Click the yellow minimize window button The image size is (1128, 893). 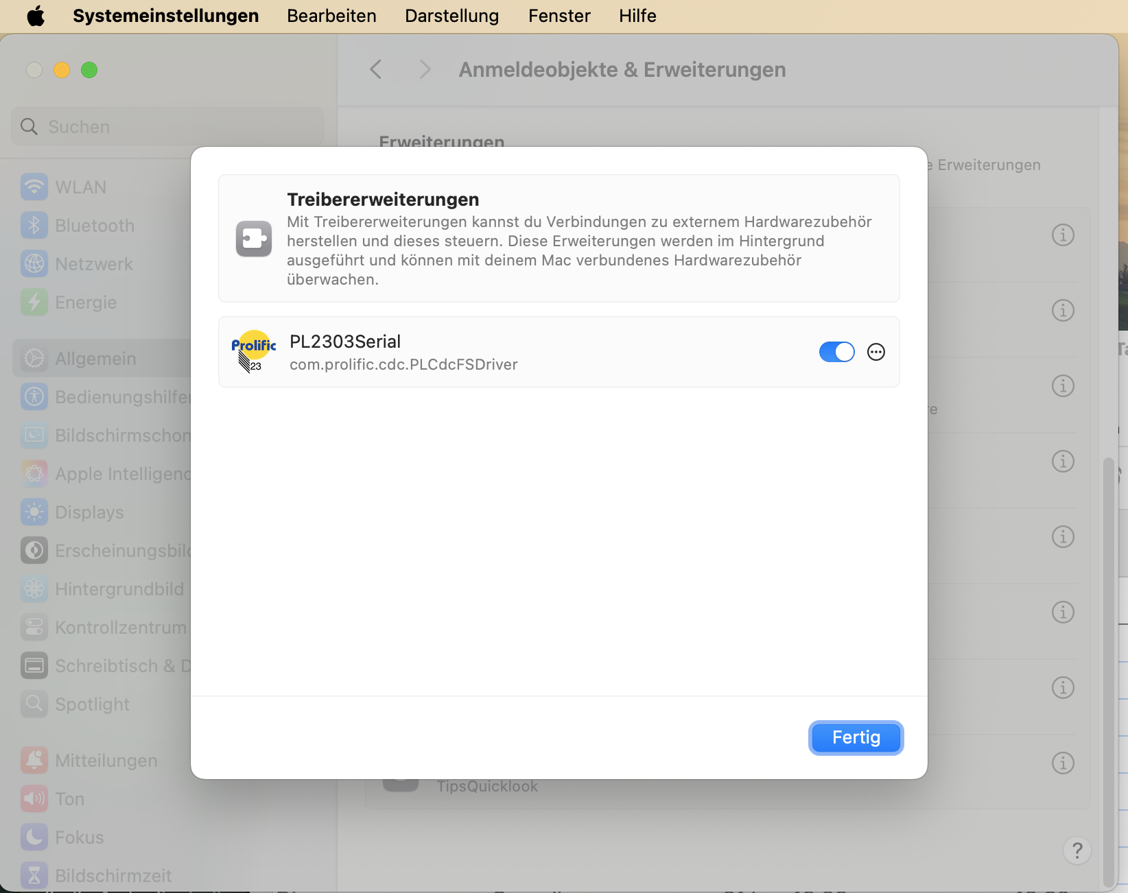tap(62, 70)
